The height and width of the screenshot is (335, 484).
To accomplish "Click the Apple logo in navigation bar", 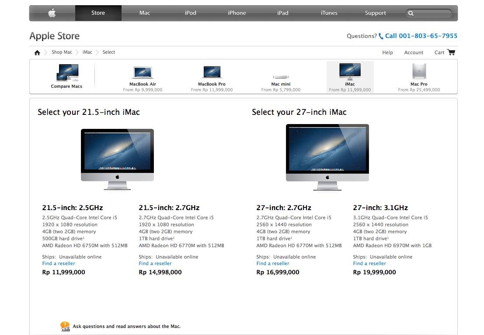I will tap(52, 13).
